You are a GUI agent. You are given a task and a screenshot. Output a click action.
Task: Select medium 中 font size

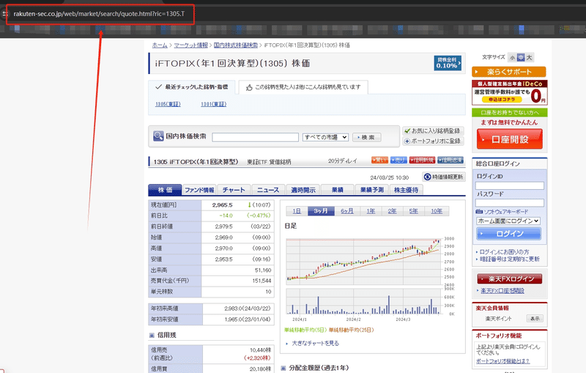[521, 58]
